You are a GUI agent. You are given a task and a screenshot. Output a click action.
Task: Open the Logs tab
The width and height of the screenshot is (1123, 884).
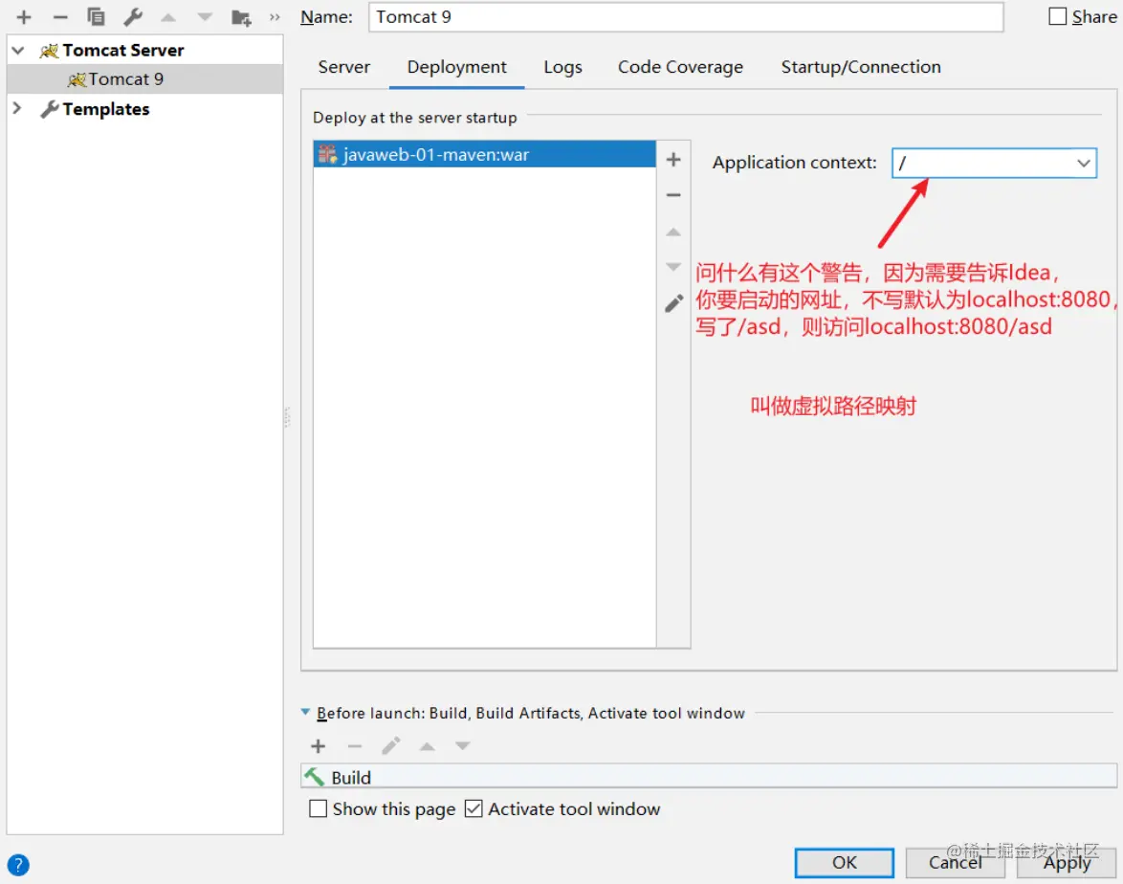562,67
